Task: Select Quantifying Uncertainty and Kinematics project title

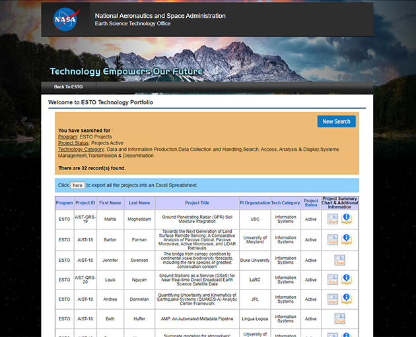Action: (197, 299)
